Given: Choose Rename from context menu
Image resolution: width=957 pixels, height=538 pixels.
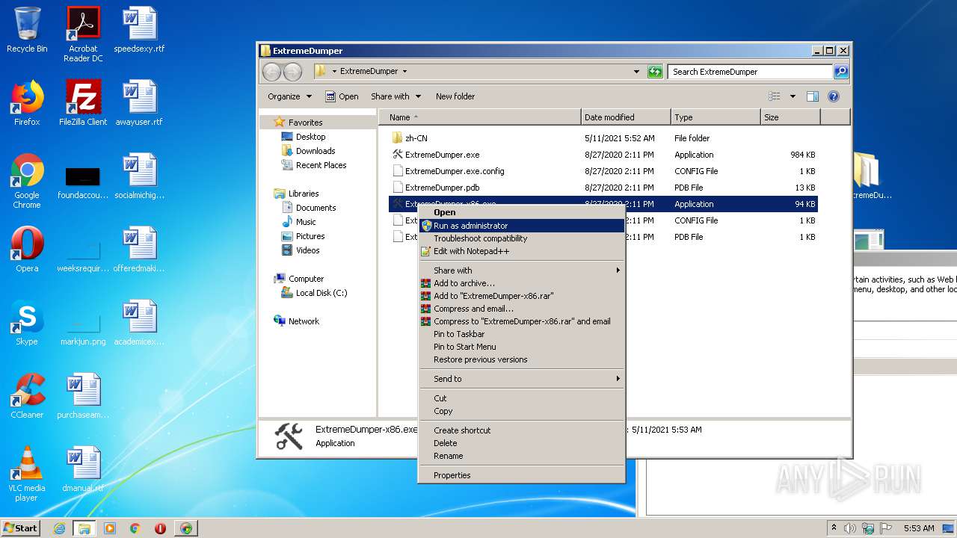Looking at the screenshot, I should [521, 456].
